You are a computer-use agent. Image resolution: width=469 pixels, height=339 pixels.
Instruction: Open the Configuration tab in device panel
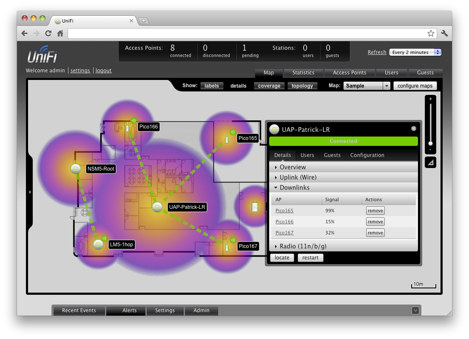367,155
